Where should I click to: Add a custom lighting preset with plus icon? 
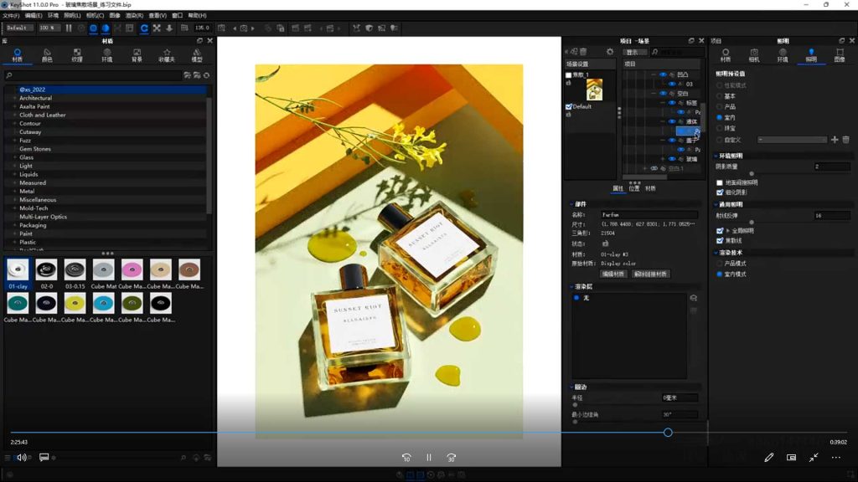[834, 140]
